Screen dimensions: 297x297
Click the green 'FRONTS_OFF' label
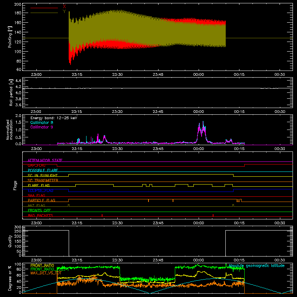point(39,210)
